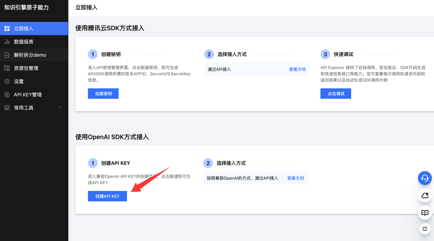Image resolution: width=434 pixels, height=241 pixels.
Task: Click the 立即接入 page header title
Action: click(86, 8)
